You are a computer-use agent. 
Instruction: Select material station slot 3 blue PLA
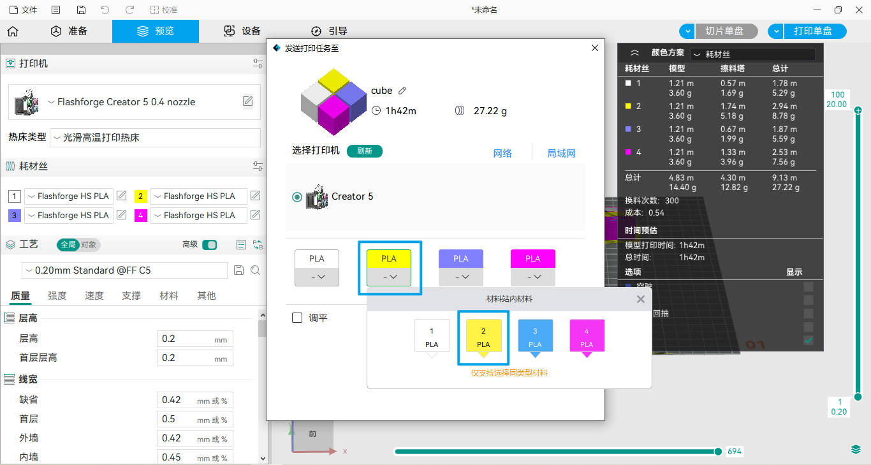[535, 337]
